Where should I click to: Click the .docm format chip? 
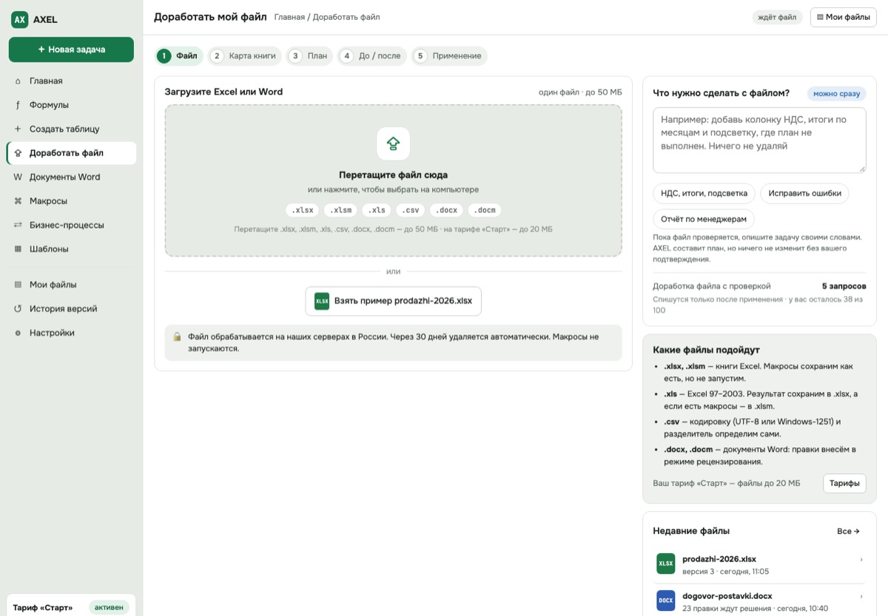click(x=485, y=210)
